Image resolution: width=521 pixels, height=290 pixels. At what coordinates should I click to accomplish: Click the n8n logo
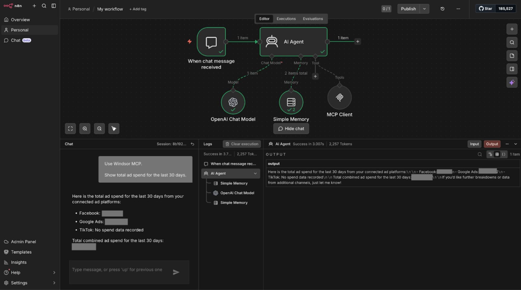pyautogui.click(x=13, y=6)
